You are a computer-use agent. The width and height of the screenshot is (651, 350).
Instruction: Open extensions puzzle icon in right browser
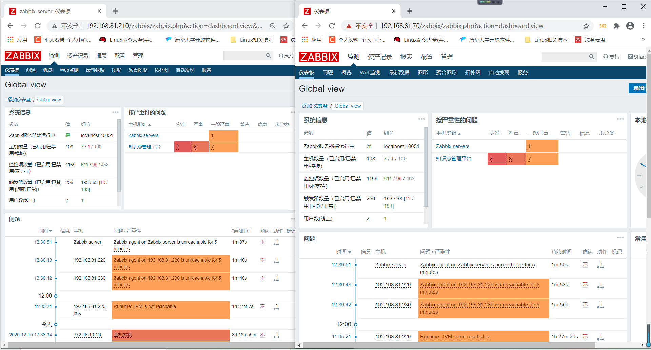[617, 26]
